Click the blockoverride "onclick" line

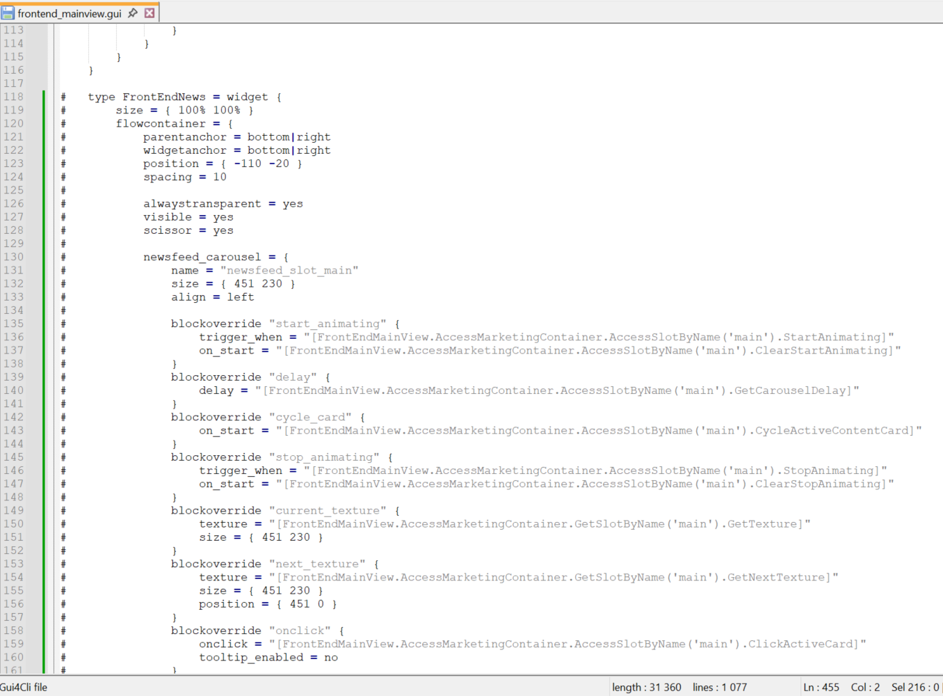click(x=258, y=631)
